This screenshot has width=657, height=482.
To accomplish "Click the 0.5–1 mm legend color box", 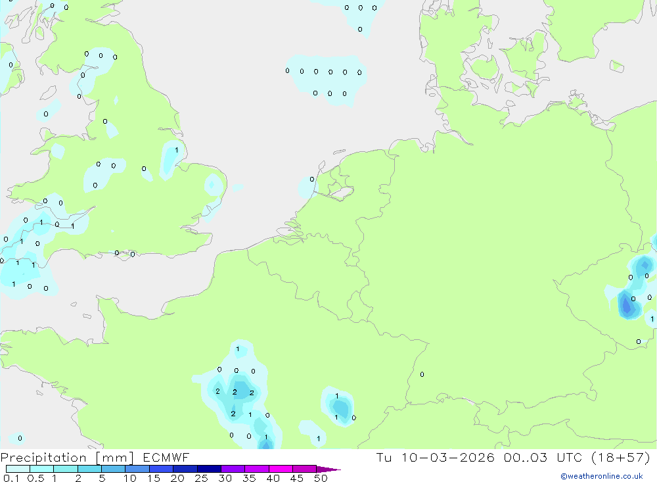I will coord(42,469).
